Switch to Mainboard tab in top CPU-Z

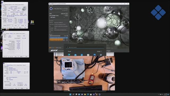pyautogui.click(x=6, y=5)
